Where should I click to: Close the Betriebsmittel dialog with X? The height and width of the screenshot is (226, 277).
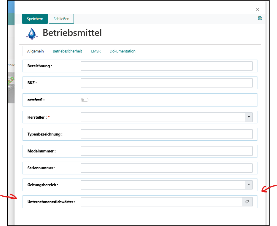[x=257, y=9]
